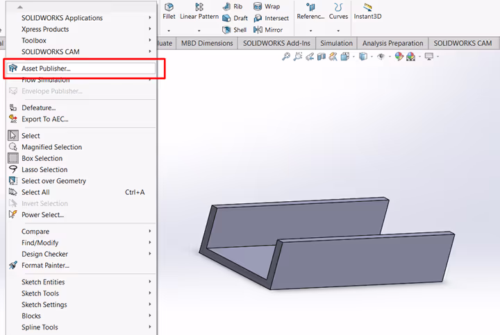The image size is (500, 335).
Task: Click the Linear Pattern tool icon
Action: click(199, 7)
